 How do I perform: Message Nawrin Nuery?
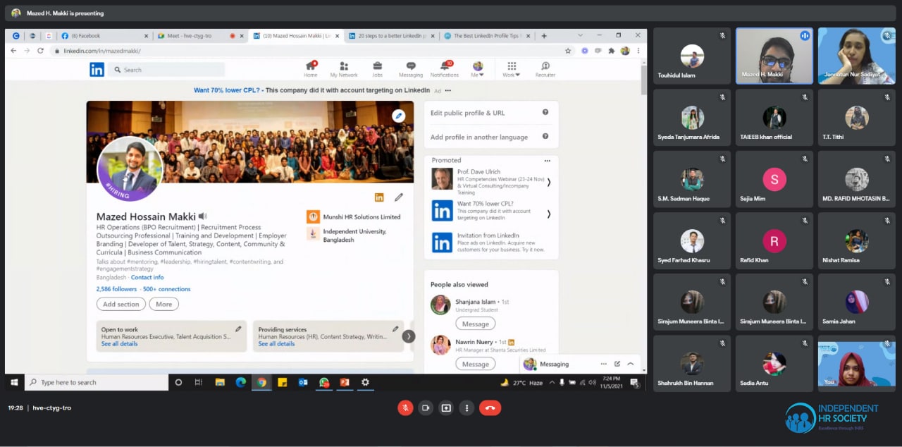(x=476, y=364)
